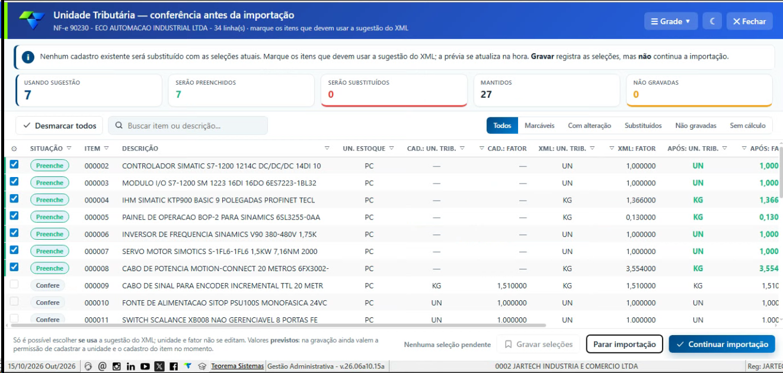Click the Preenche badge of item 000005
The height and width of the screenshot is (373, 783).
50,217
